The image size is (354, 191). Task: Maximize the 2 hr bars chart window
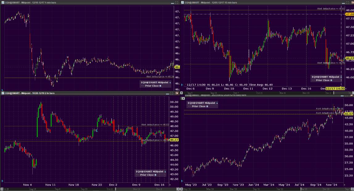(172, 93)
